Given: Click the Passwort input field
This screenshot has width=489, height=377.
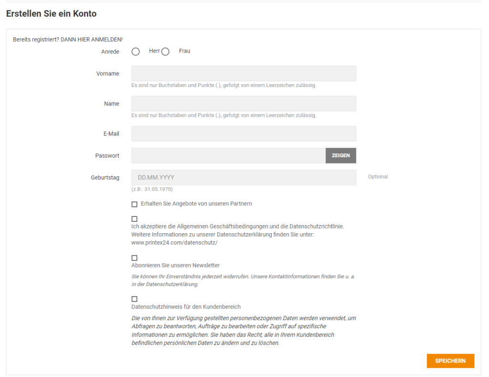Looking at the screenshot, I should pos(229,155).
